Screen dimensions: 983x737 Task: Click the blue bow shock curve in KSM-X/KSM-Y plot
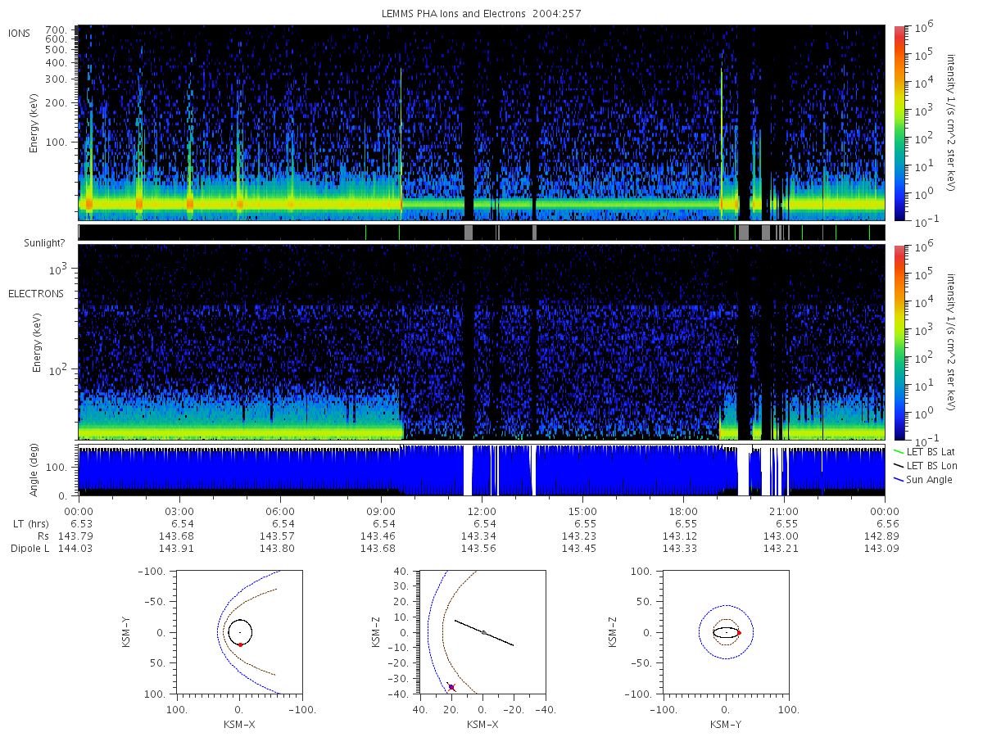click(218, 632)
